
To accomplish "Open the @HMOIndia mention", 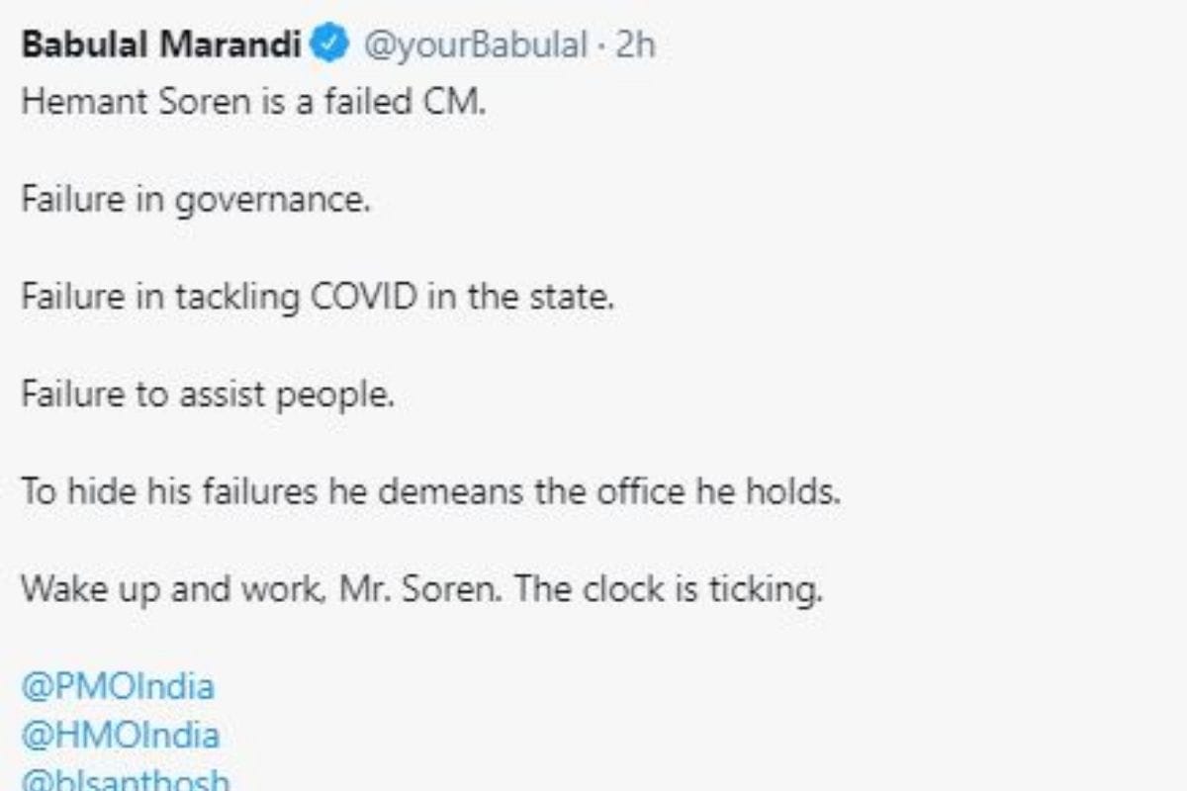I will [x=120, y=735].
